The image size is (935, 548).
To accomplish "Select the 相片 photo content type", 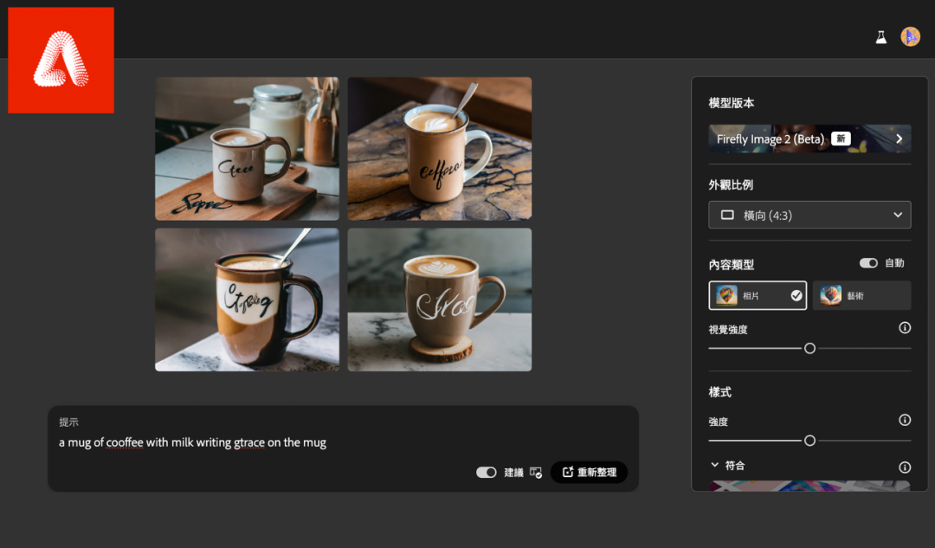I will (x=758, y=296).
